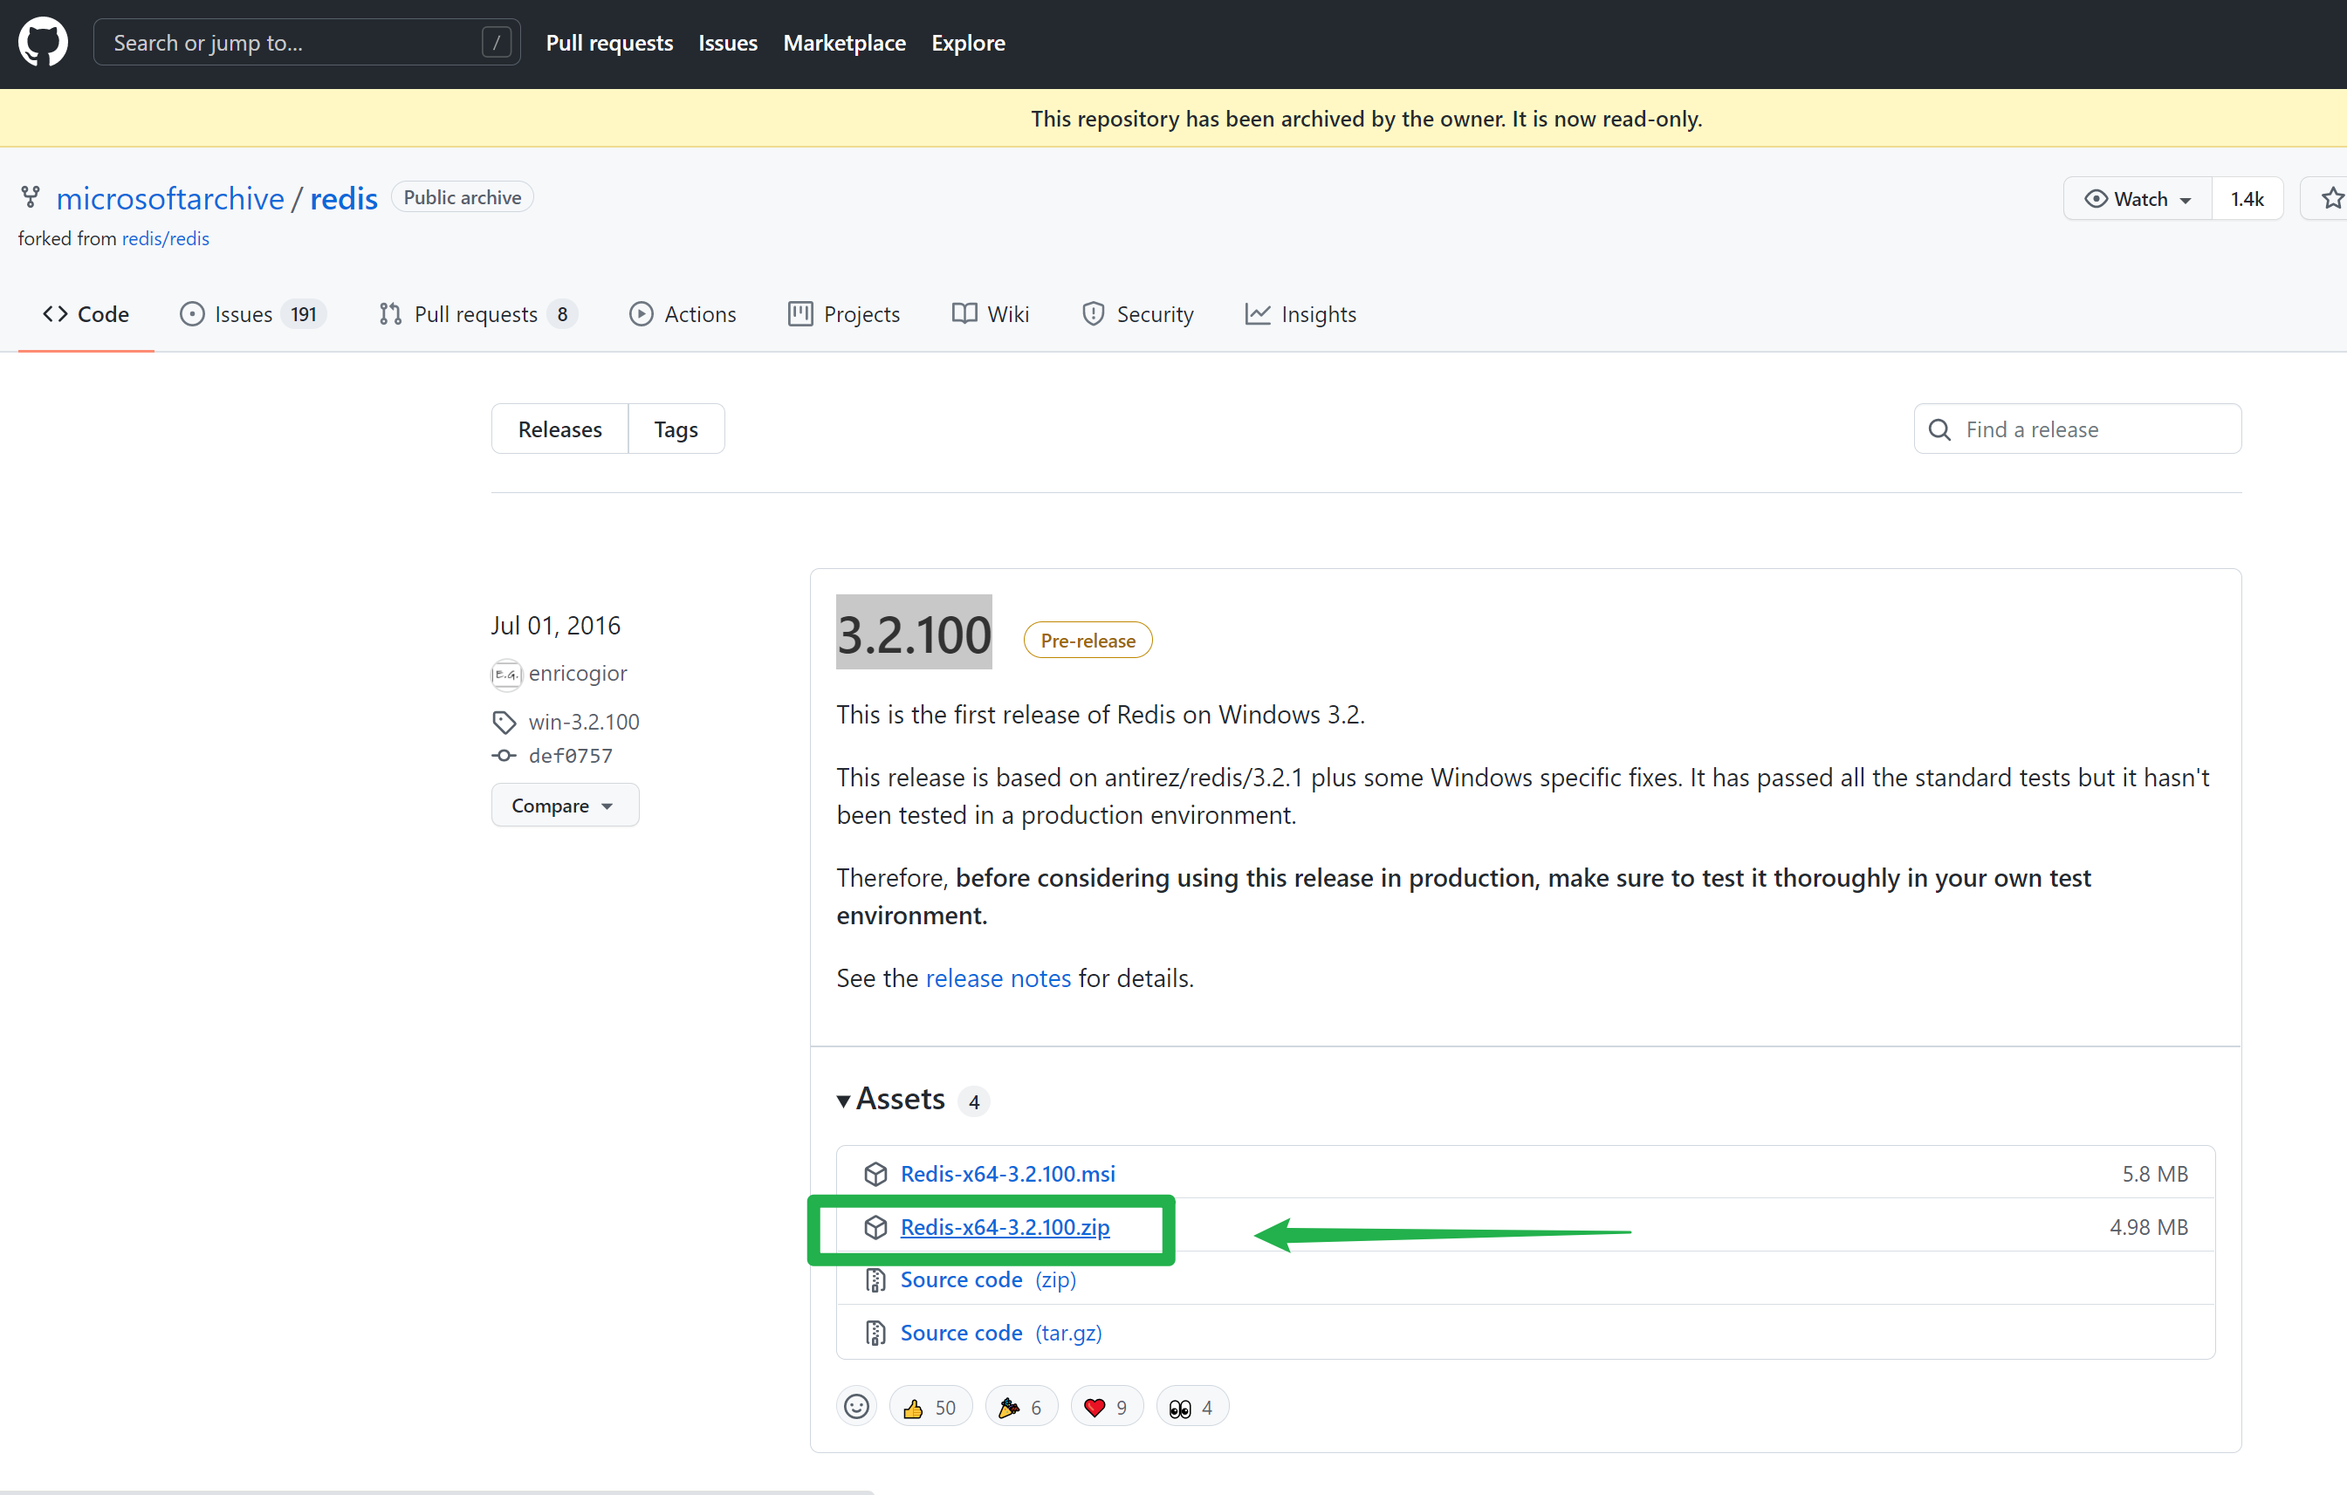The image size is (2347, 1495).
Task: Download Redis-x64-3.2.100.zip
Action: pos(1004,1227)
